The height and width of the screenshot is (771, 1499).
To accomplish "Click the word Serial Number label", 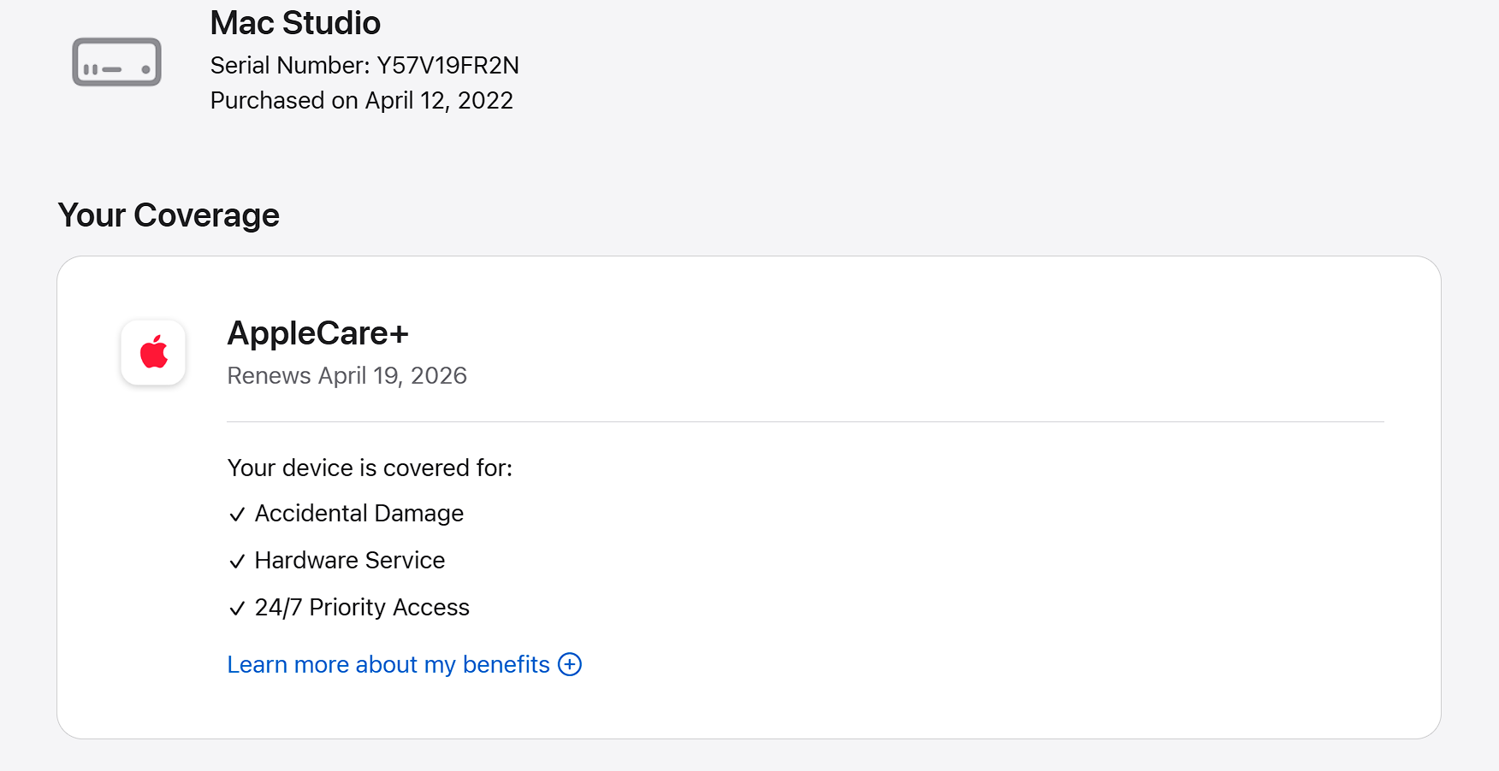I will (289, 66).
